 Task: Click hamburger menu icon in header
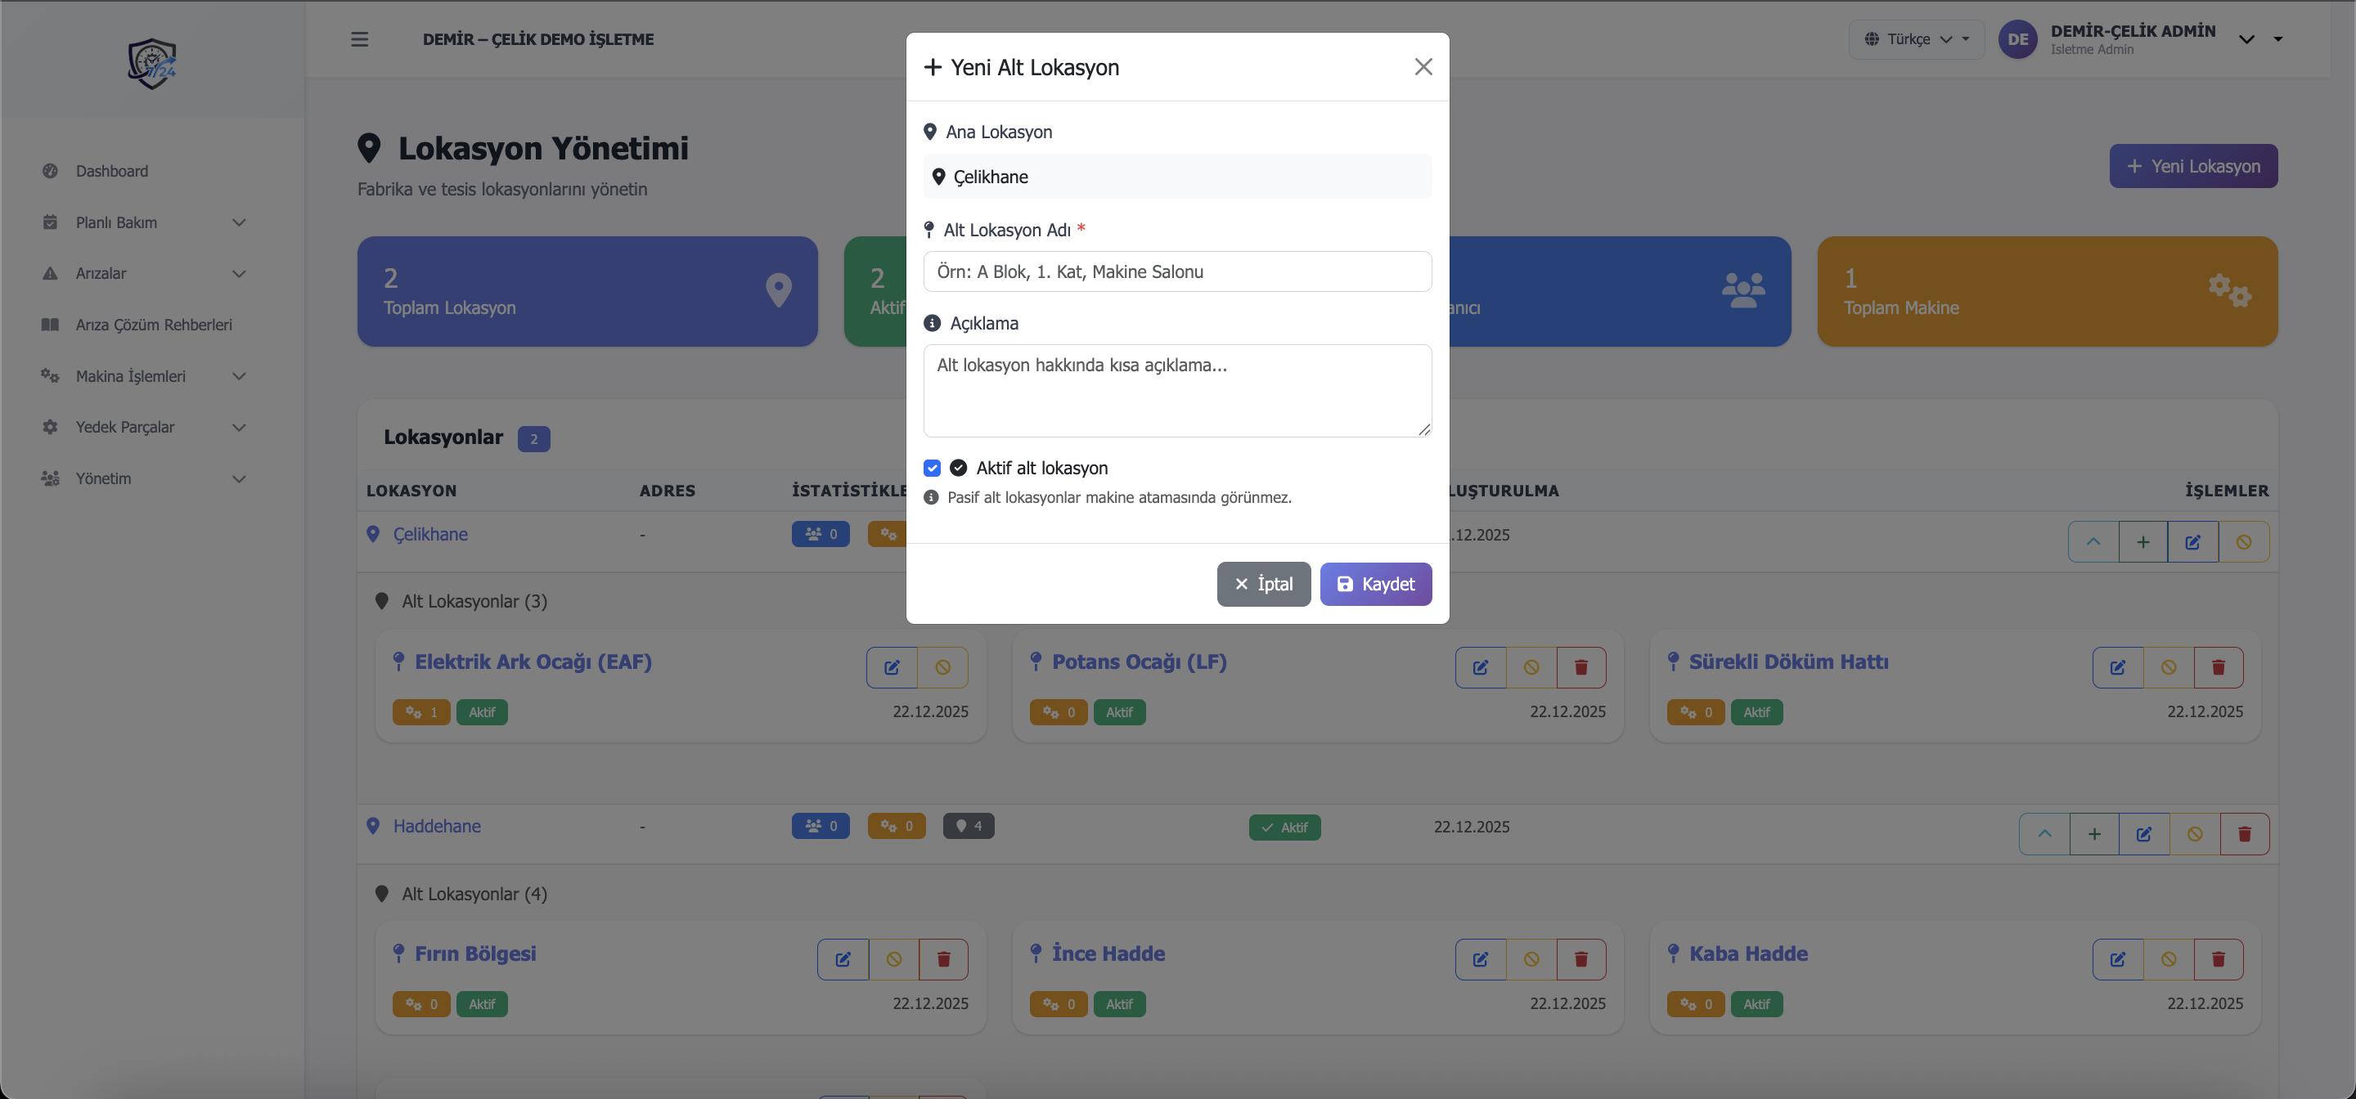[x=359, y=39]
